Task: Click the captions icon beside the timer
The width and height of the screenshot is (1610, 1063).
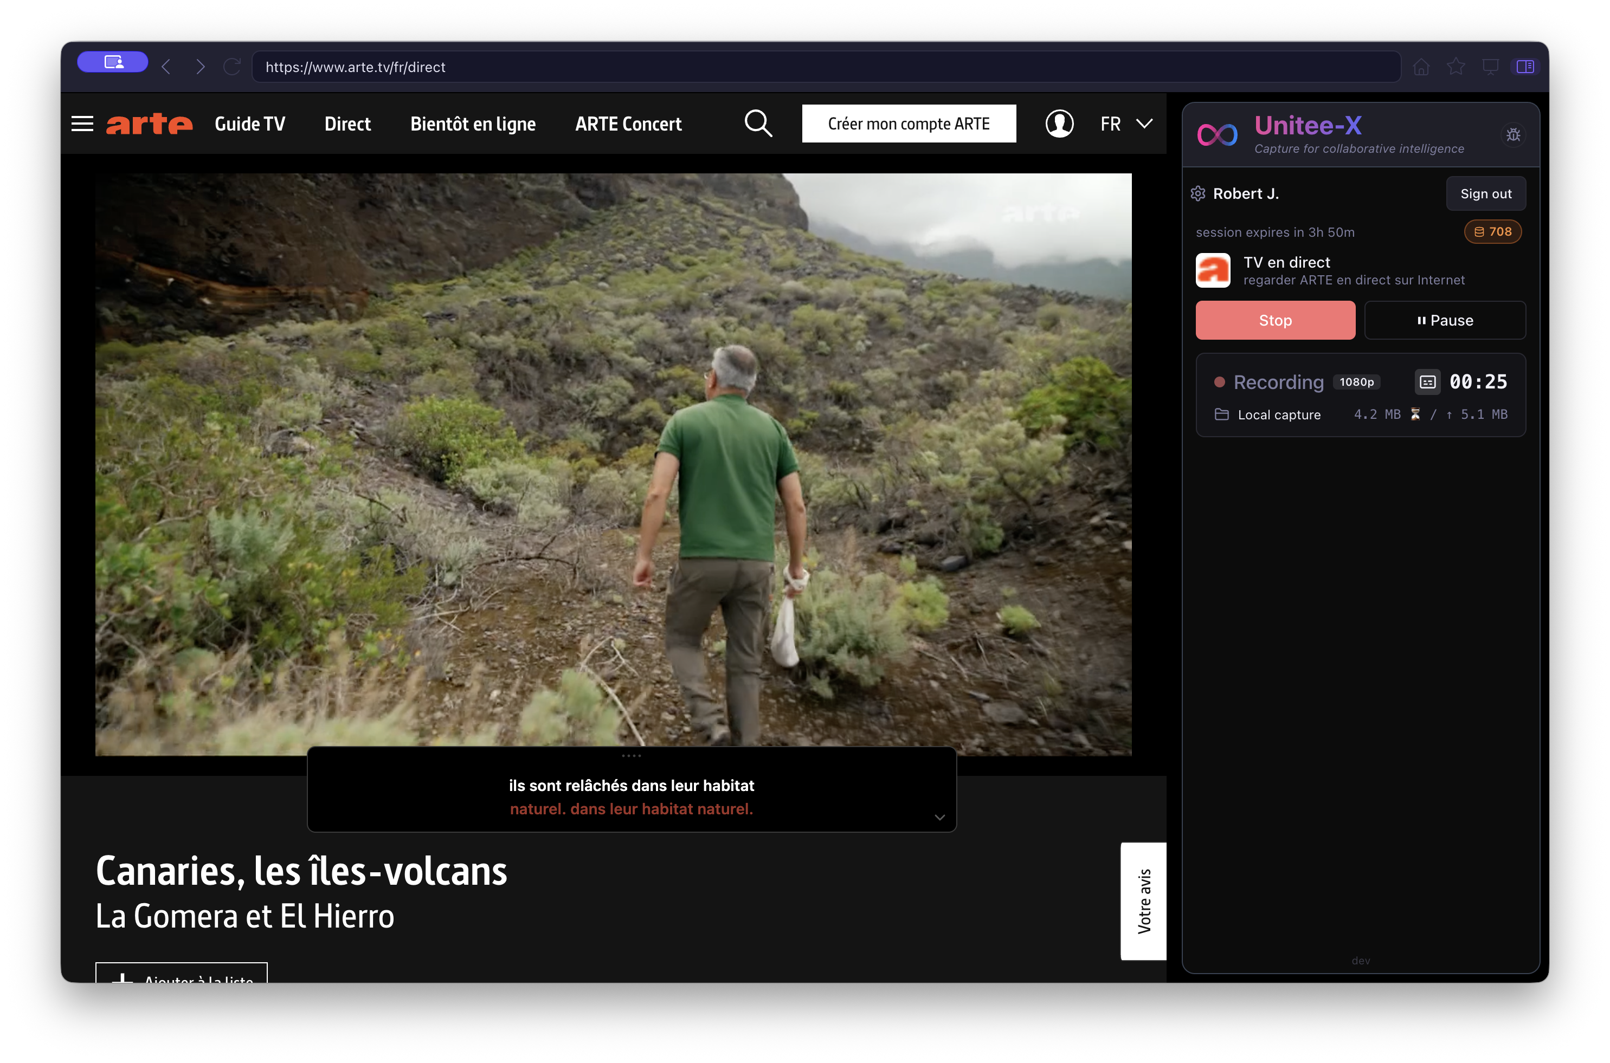Action: (1427, 383)
